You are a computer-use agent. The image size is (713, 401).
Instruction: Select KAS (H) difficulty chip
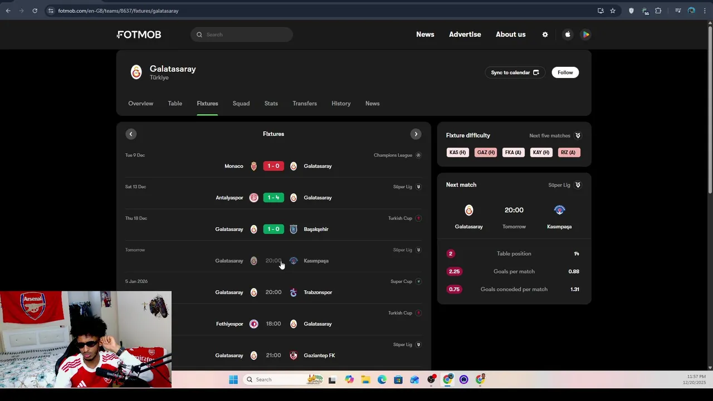(x=457, y=153)
